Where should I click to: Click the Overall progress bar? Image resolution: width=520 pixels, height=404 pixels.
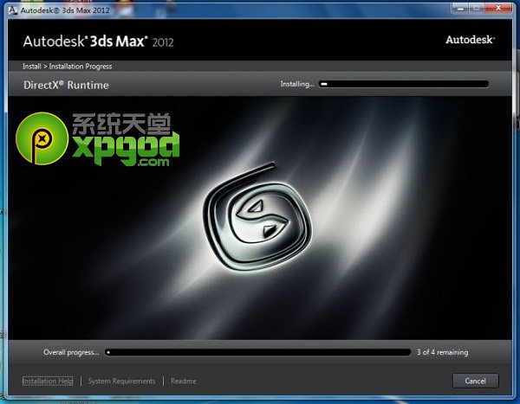click(257, 352)
